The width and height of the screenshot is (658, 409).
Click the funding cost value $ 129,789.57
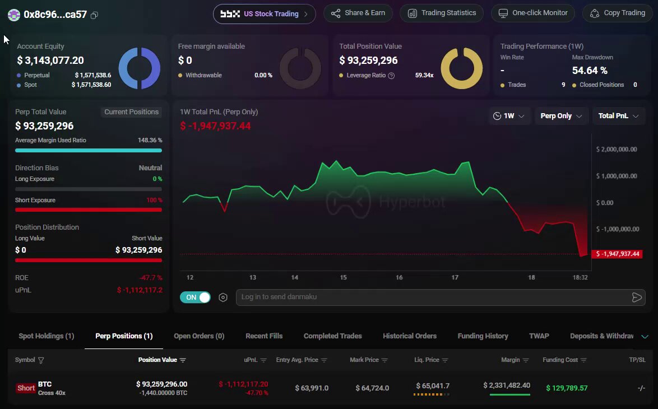[x=567, y=388]
